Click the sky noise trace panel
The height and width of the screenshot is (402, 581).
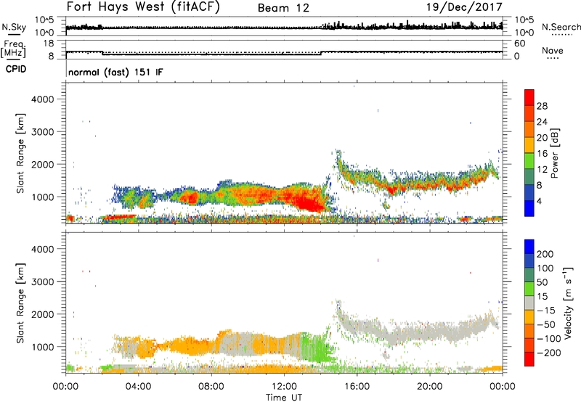[284, 26]
